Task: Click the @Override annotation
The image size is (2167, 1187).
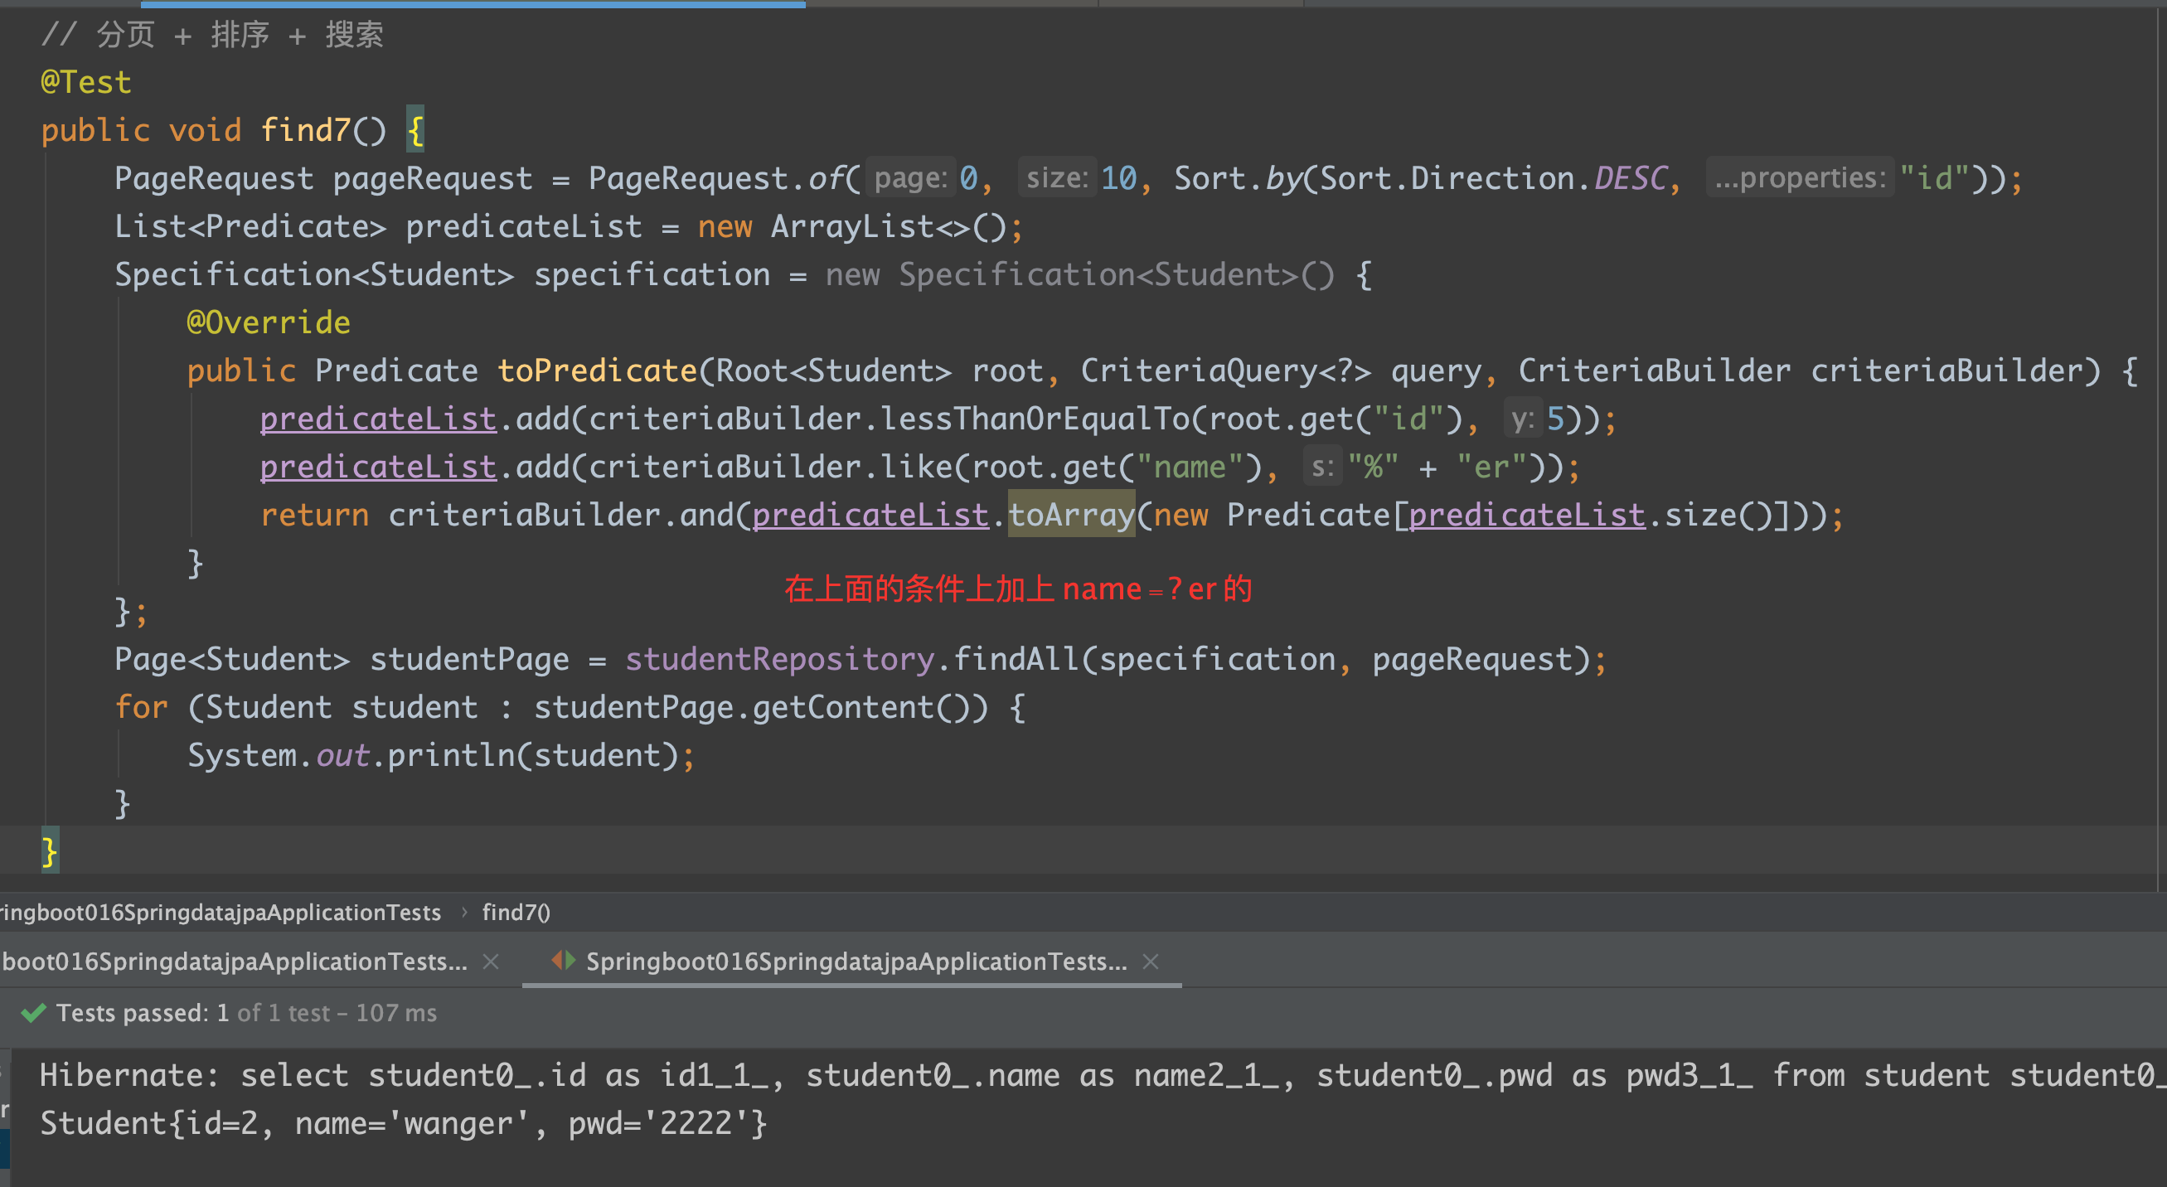Action: click(x=269, y=322)
